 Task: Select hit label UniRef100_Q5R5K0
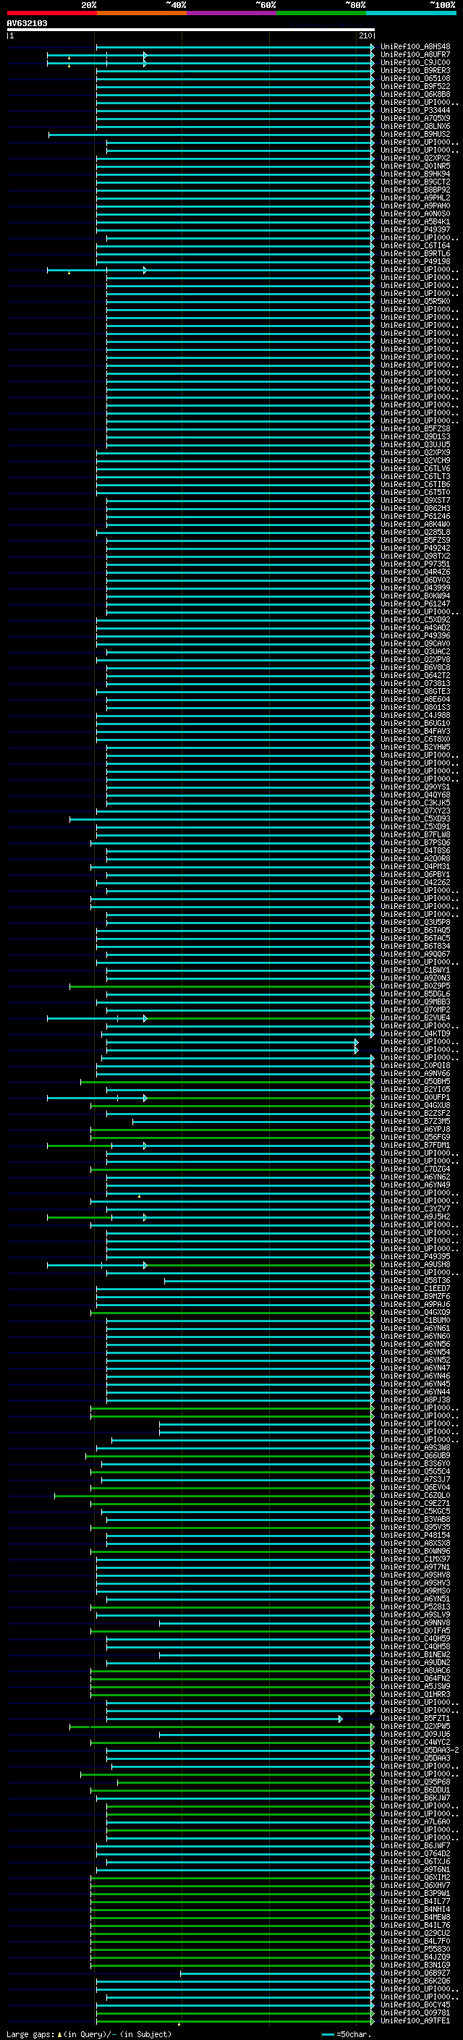tap(415, 302)
